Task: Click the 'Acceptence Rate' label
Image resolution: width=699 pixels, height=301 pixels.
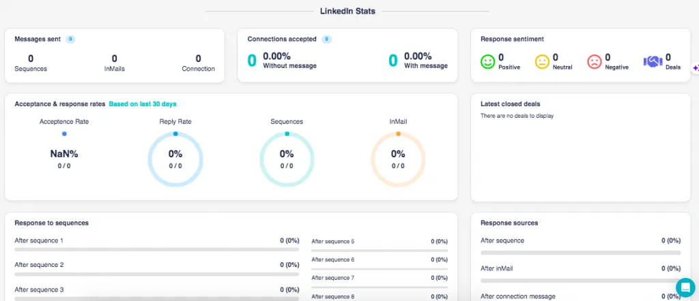Action: (64, 121)
